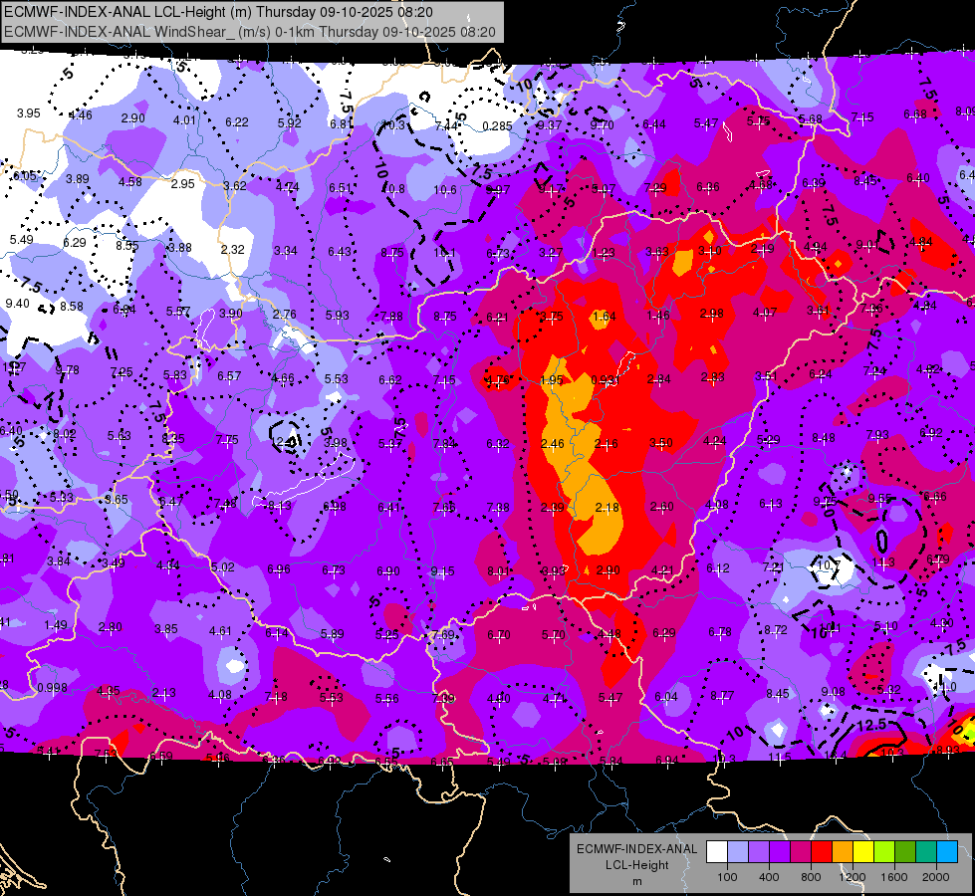Click the wind shear value 3.50

(x=660, y=443)
